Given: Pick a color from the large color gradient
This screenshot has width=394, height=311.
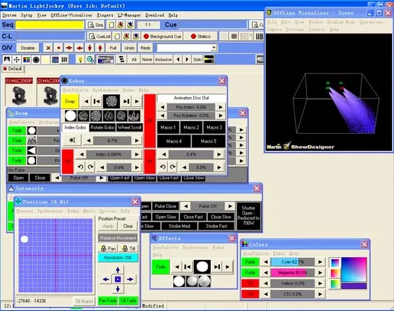Looking at the screenshot, I should coord(354,269).
